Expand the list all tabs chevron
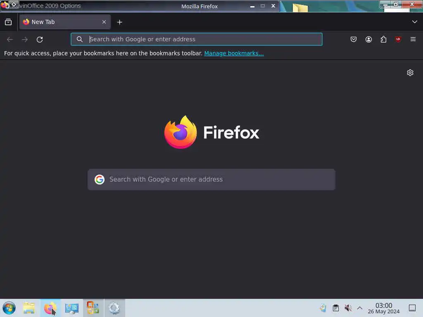Screen dimensions: 423x317 (x=415, y=22)
